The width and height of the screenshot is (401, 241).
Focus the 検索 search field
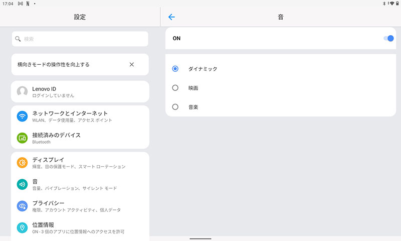(x=80, y=39)
